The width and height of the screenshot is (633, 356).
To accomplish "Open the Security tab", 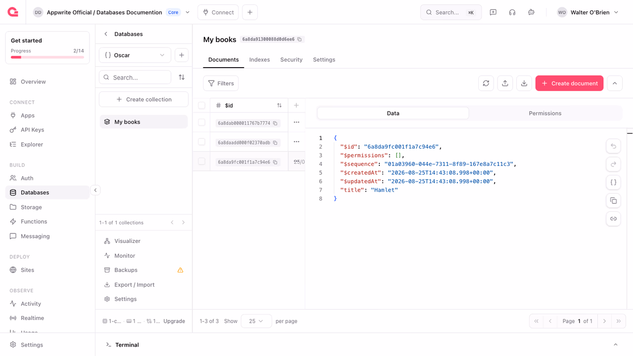I will (x=291, y=60).
